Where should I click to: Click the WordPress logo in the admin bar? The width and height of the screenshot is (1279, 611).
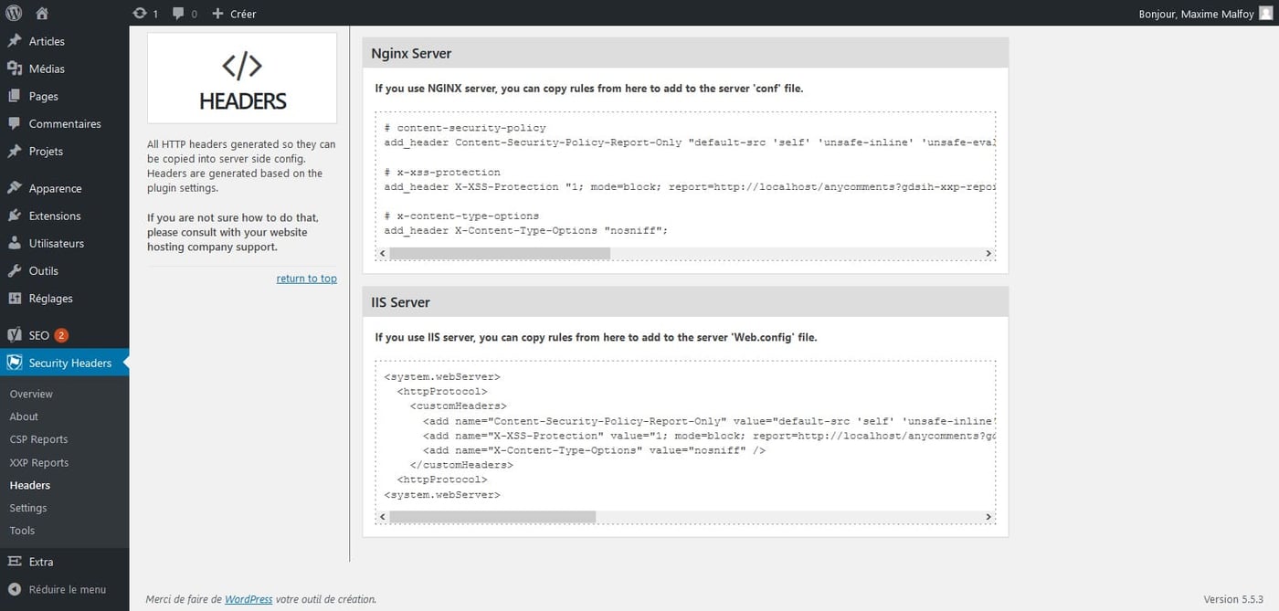point(14,13)
